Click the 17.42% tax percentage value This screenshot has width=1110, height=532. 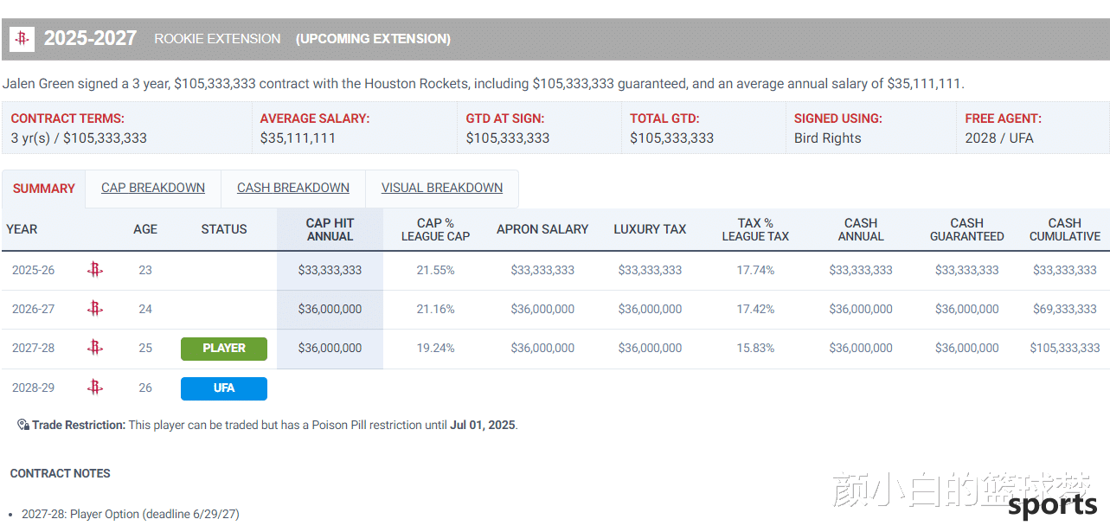755,309
